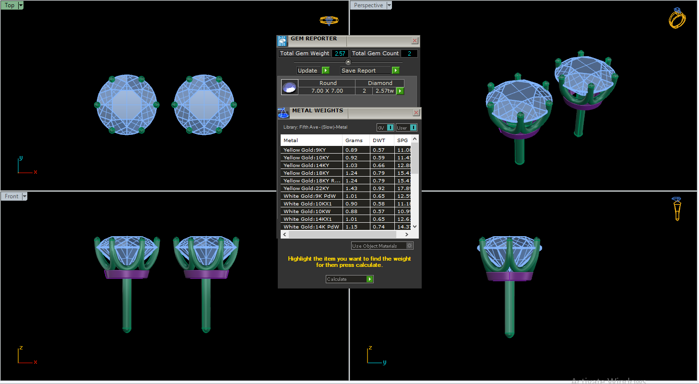Click the gold ring icon in Perspective viewport
The width and height of the screenshot is (699, 384).
pyautogui.click(x=677, y=18)
